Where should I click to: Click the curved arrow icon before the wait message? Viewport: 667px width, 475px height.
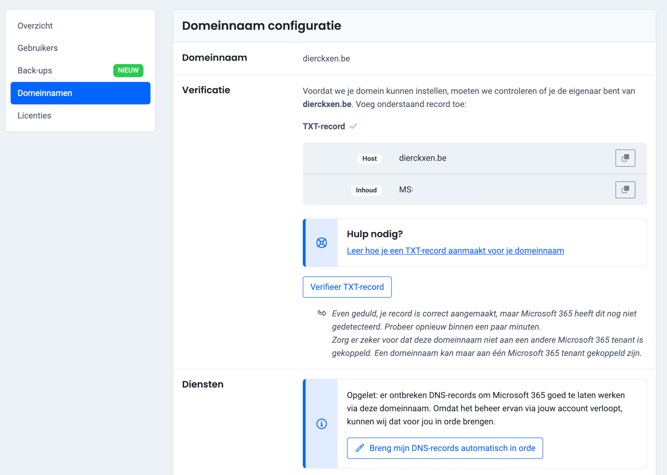(x=322, y=313)
